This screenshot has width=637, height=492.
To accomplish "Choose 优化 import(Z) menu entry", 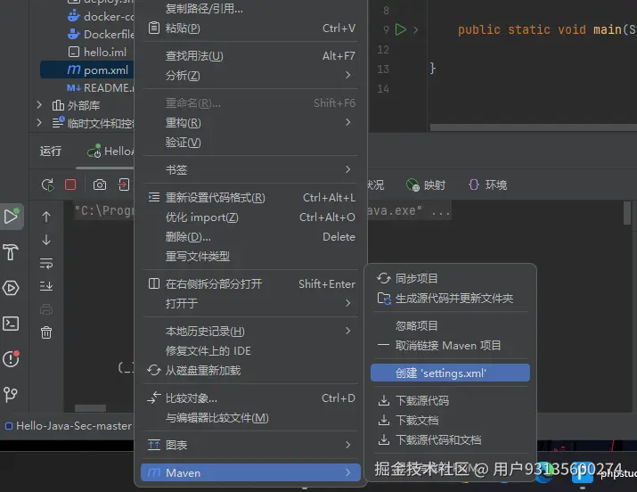I will [x=250, y=217].
